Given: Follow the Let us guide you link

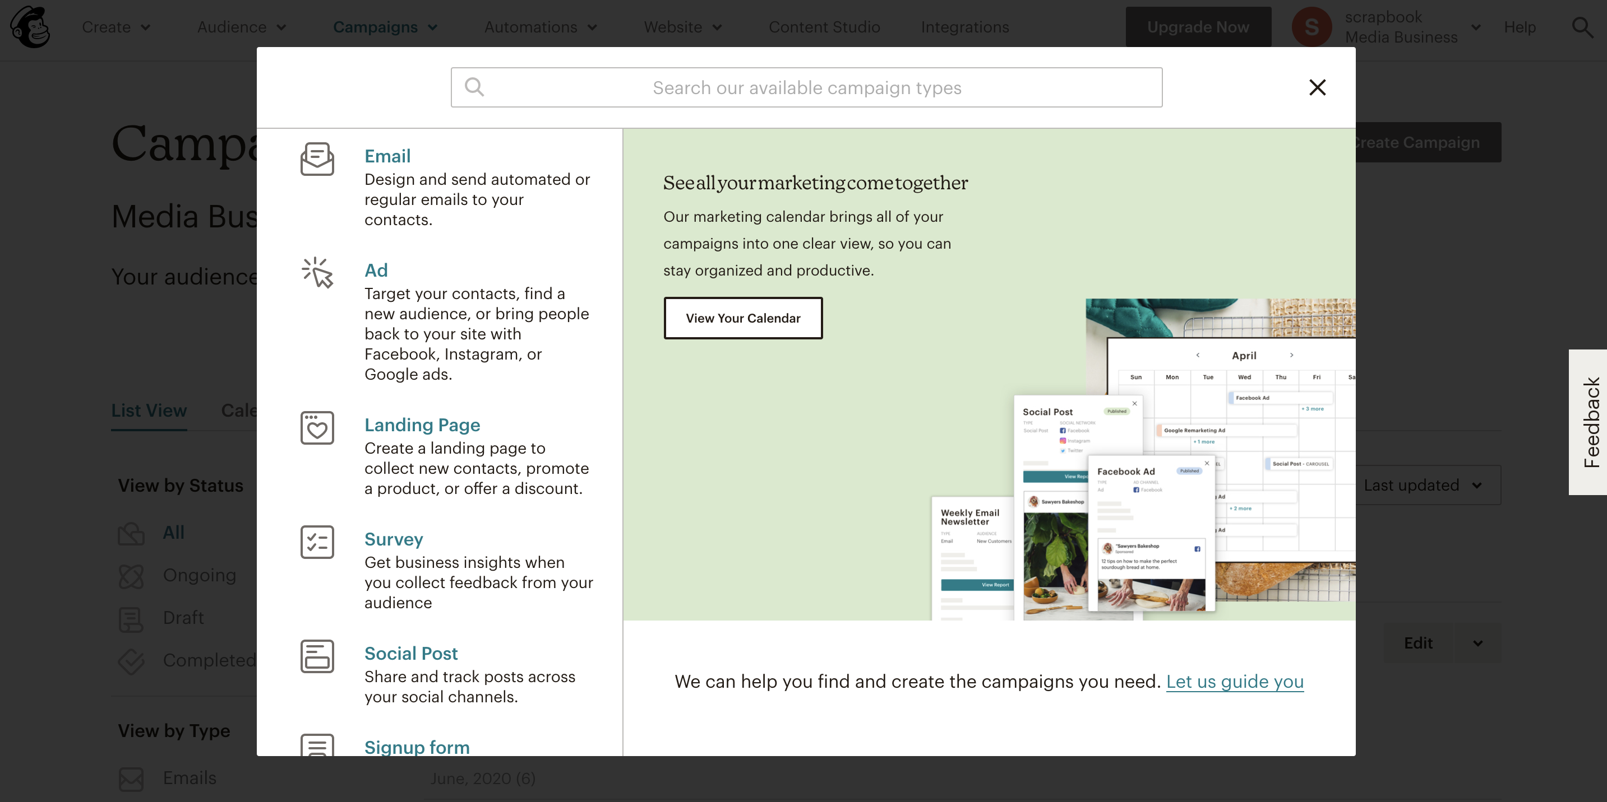Looking at the screenshot, I should click(1234, 681).
